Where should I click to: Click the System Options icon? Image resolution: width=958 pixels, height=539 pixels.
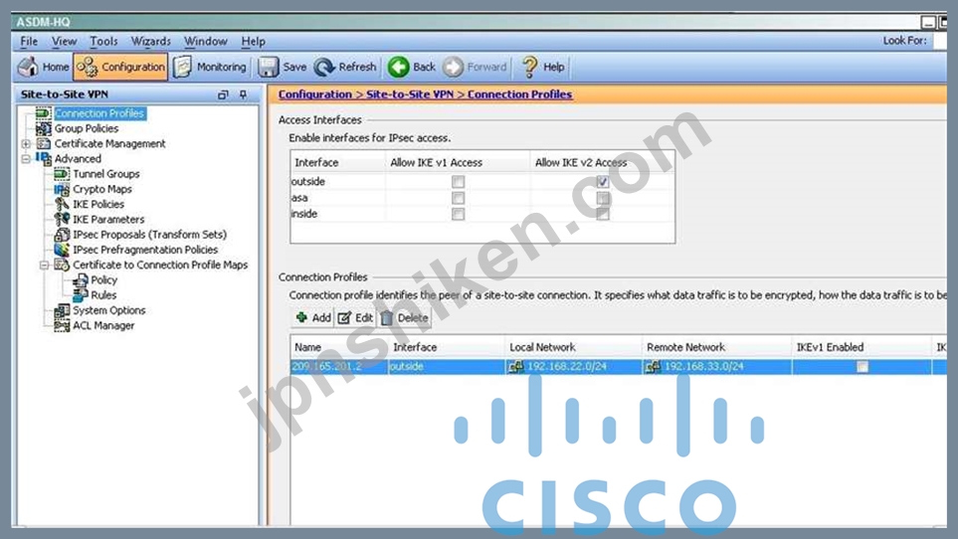point(62,310)
